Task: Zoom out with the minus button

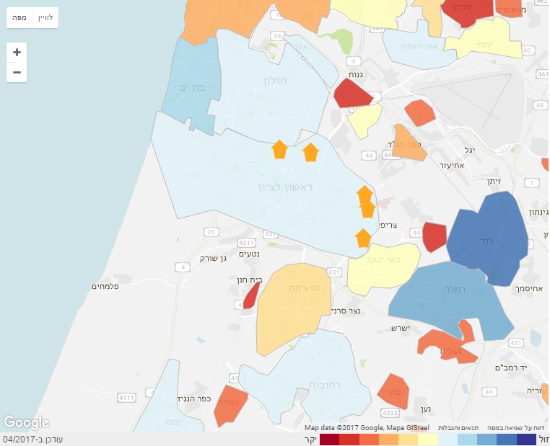Action: [x=17, y=72]
